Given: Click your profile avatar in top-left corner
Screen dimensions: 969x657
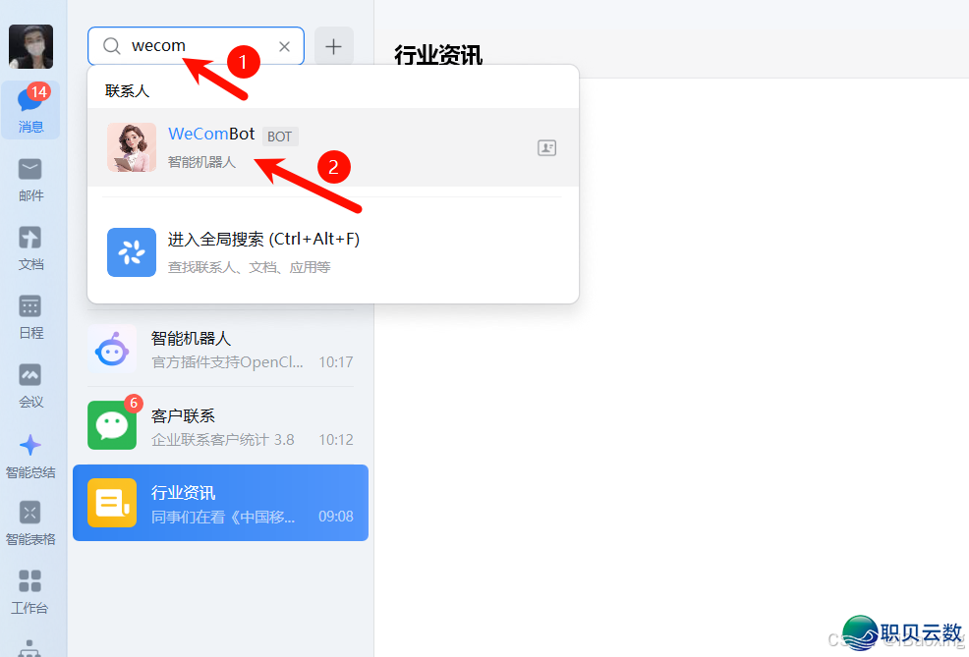Looking at the screenshot, I should click(30, 45).
